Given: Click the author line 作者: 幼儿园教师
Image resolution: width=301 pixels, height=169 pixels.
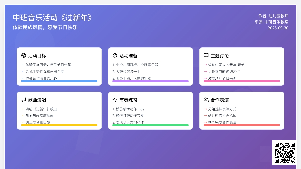Looking at the screenshot, I should 273,16.
